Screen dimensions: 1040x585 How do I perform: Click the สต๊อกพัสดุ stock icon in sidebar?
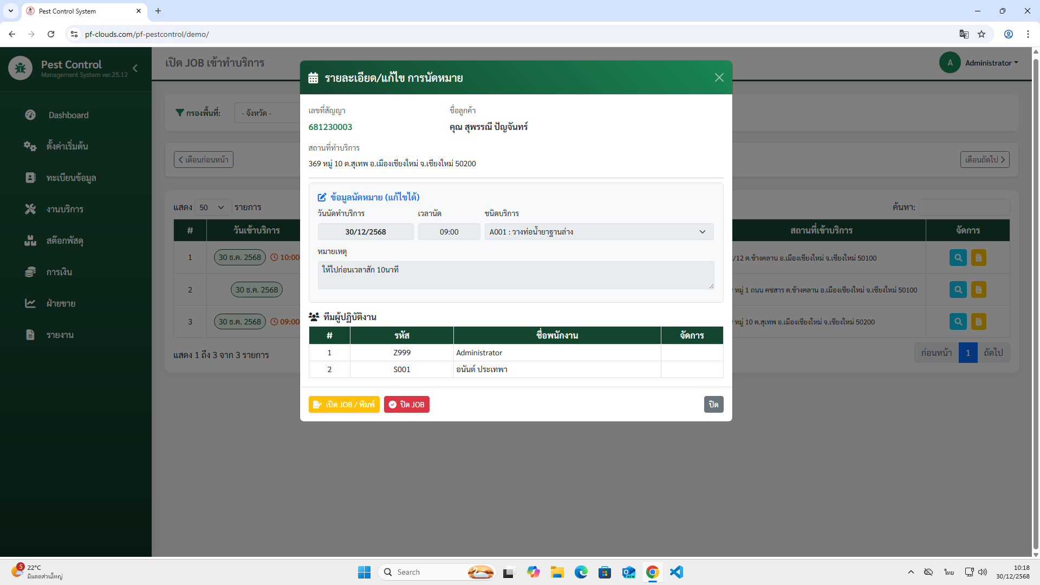coord(30,240)
